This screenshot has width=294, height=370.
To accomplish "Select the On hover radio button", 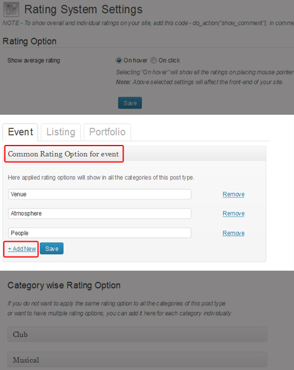I will tap(119, 60).
